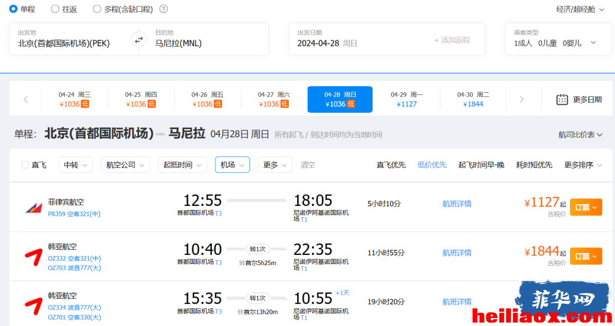Swap departure and destination cities icon
Viewport: 615px width, 326px height.
(139, 40)
